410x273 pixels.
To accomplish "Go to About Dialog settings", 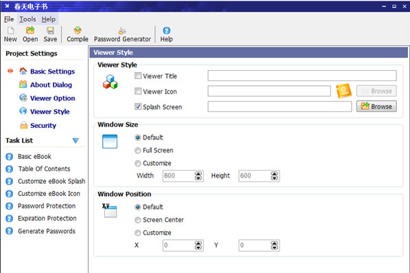I will click(51, 85).
